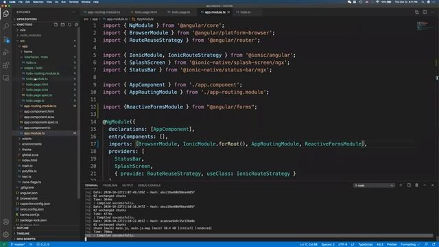Switch to the DEBUG CONSOLE tab
This screenshot has width=439, height=247.
pos(150,185)
